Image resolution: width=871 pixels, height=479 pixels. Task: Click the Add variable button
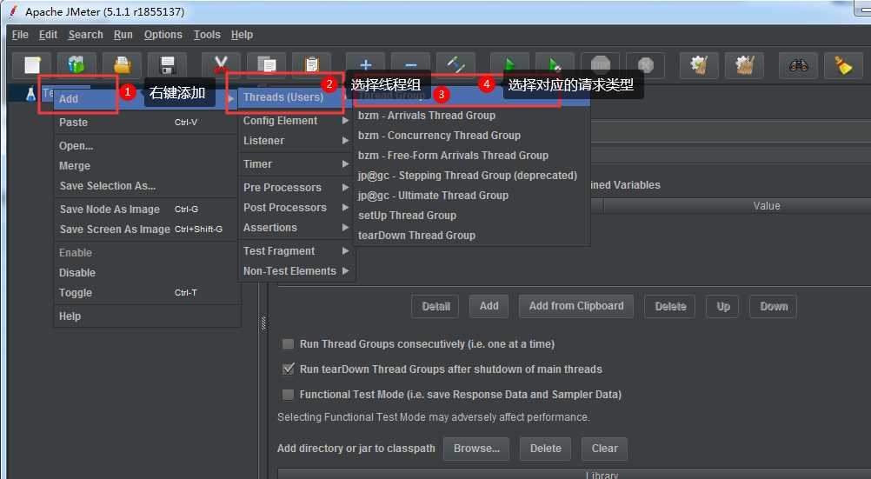tap(489, 306)
